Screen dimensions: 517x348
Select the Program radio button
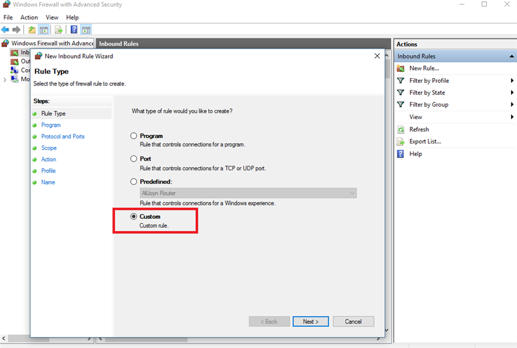[x=134, y=136]
